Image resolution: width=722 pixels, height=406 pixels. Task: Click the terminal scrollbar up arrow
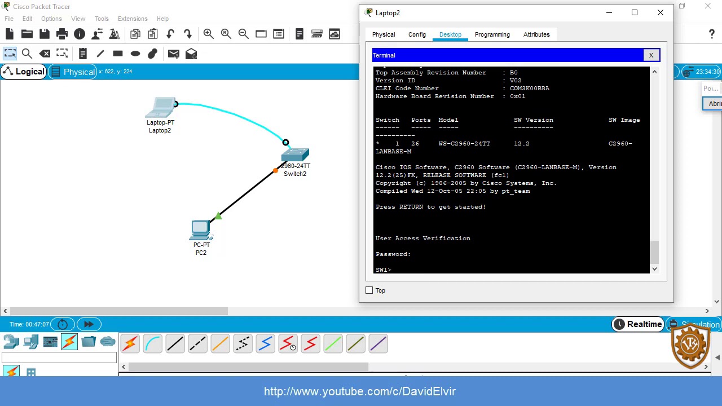point(654,72)
